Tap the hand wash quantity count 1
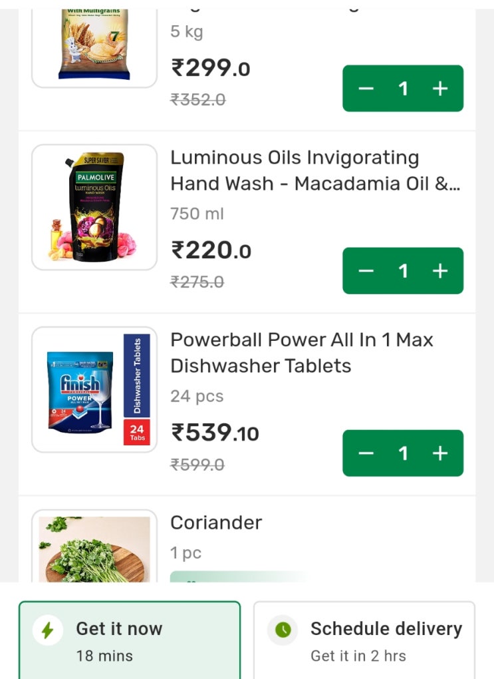The height and width of the screenshot is (679, 494). click(x=403, y=271)
